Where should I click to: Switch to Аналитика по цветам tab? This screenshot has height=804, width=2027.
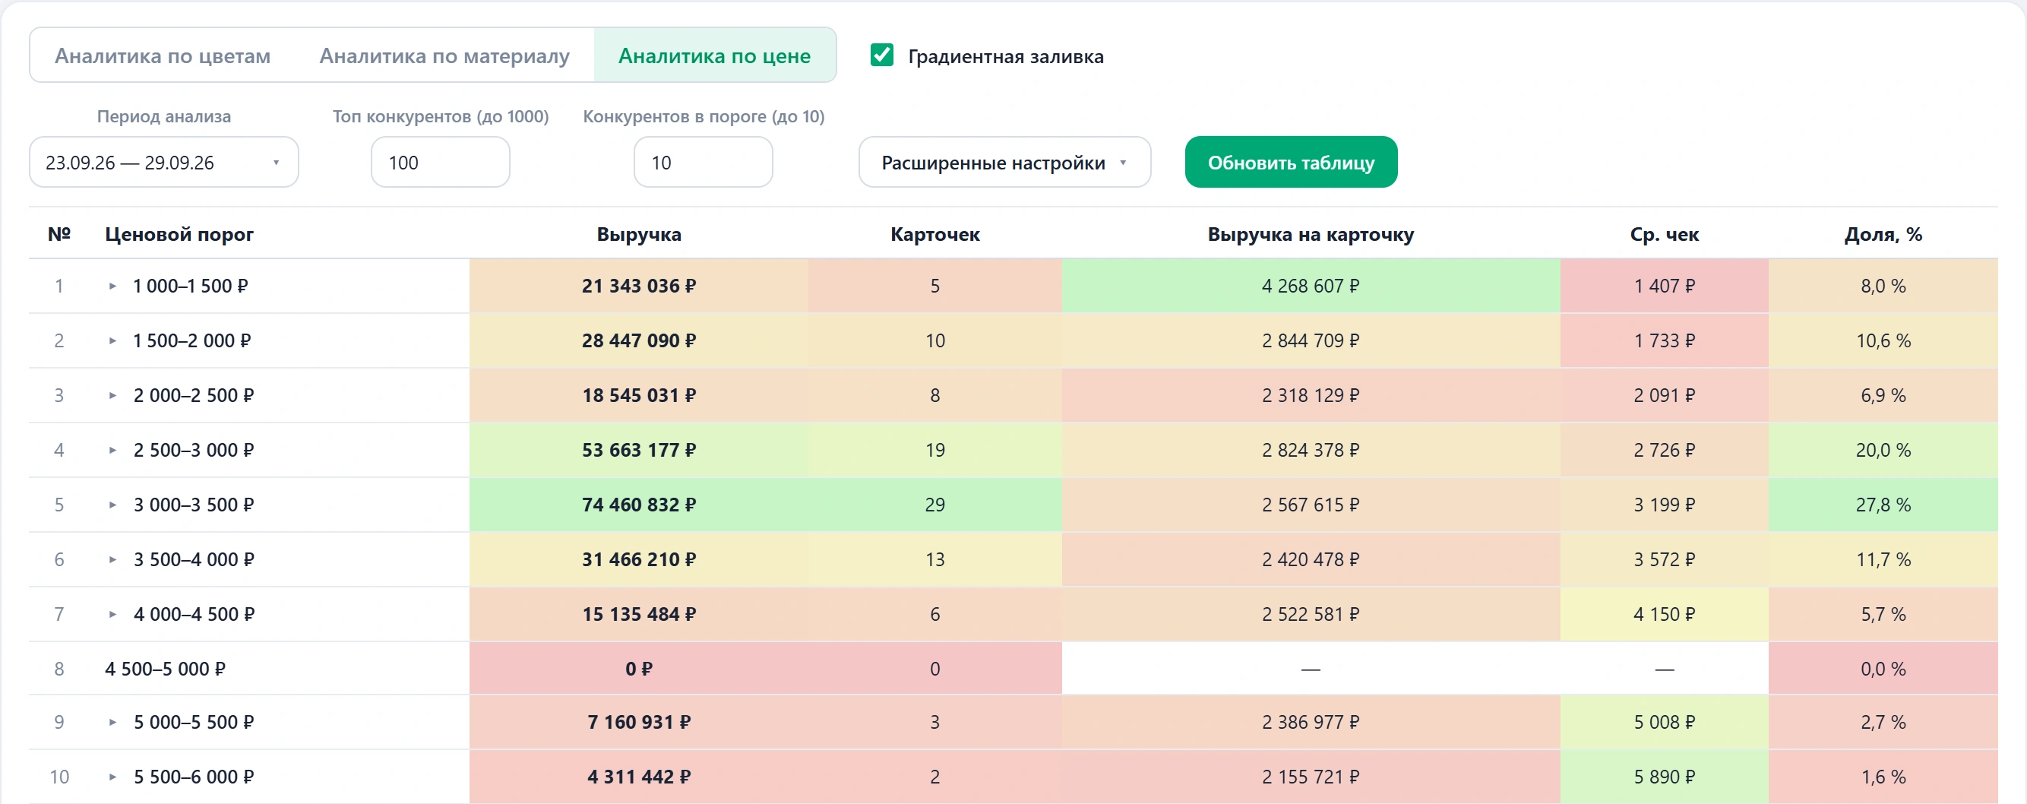click(162, 56)
